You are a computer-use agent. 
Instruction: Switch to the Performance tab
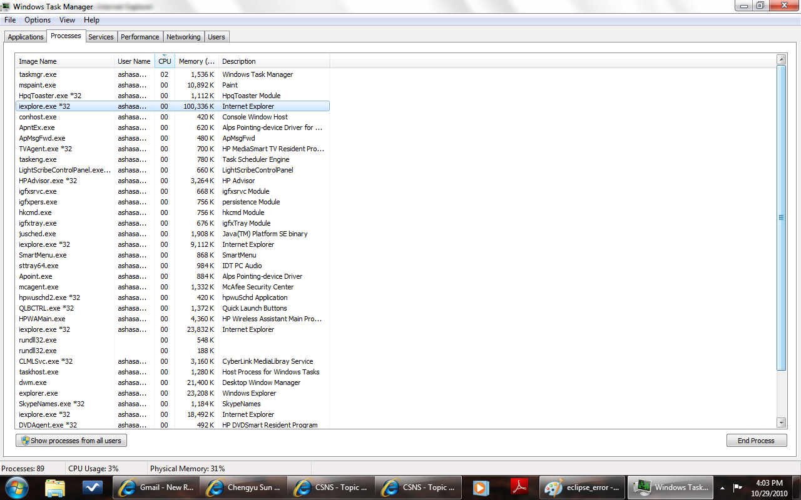click(x=140, y=37)
